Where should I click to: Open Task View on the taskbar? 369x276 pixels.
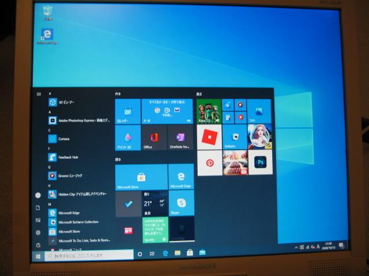pos(152,254)
